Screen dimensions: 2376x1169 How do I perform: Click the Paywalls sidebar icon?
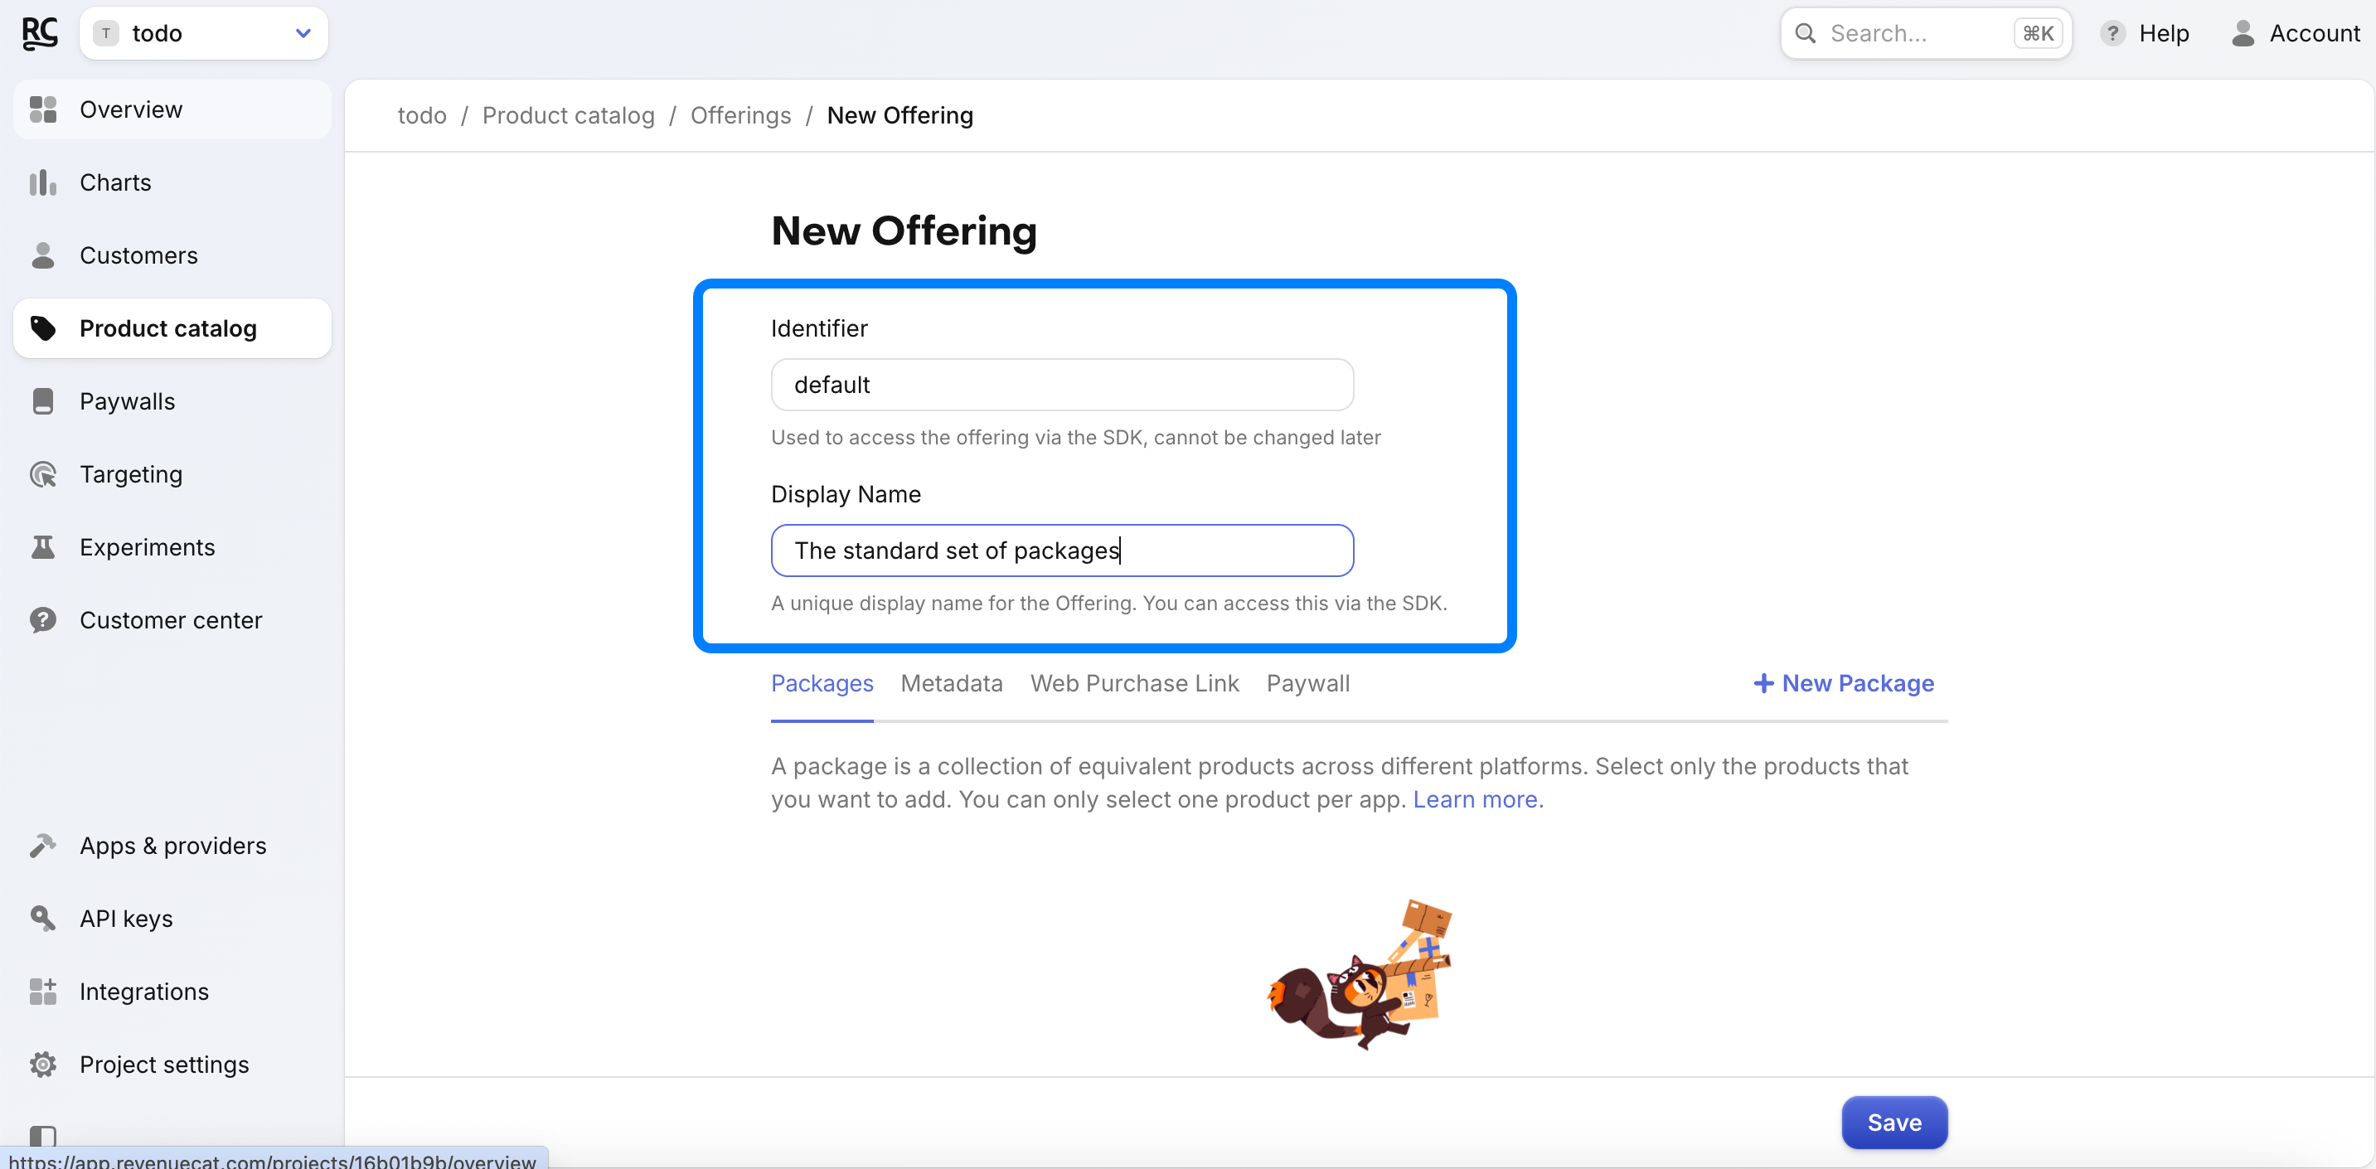coord(42,401)
